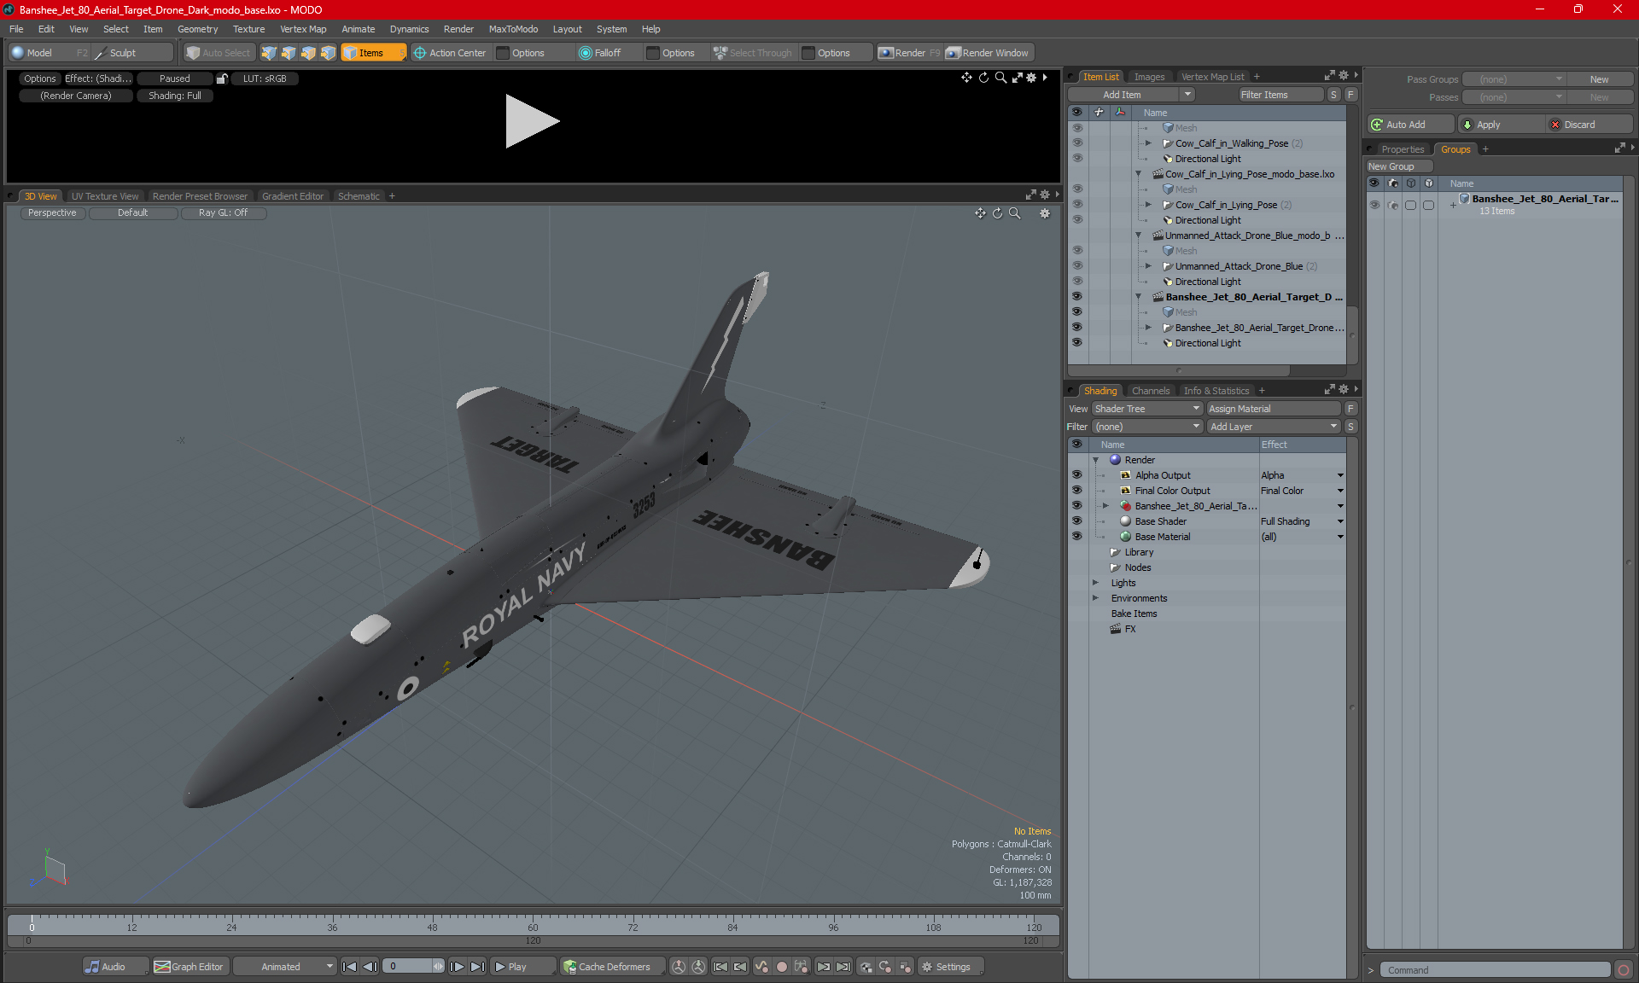1639x983 pixels.
Task: Select Polygons selection mode icon
Action: pyautogui.click(x=308, y=53)
